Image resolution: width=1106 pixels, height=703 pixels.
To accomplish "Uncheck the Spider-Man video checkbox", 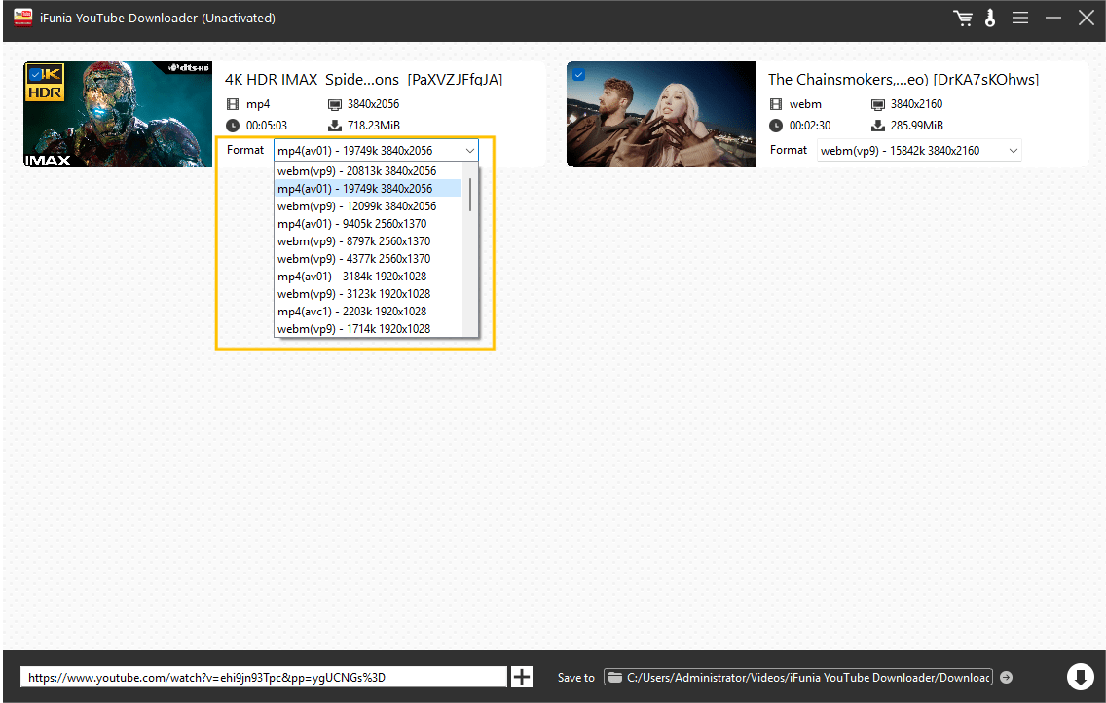I will pyautogui.click(x=35, y=74).
